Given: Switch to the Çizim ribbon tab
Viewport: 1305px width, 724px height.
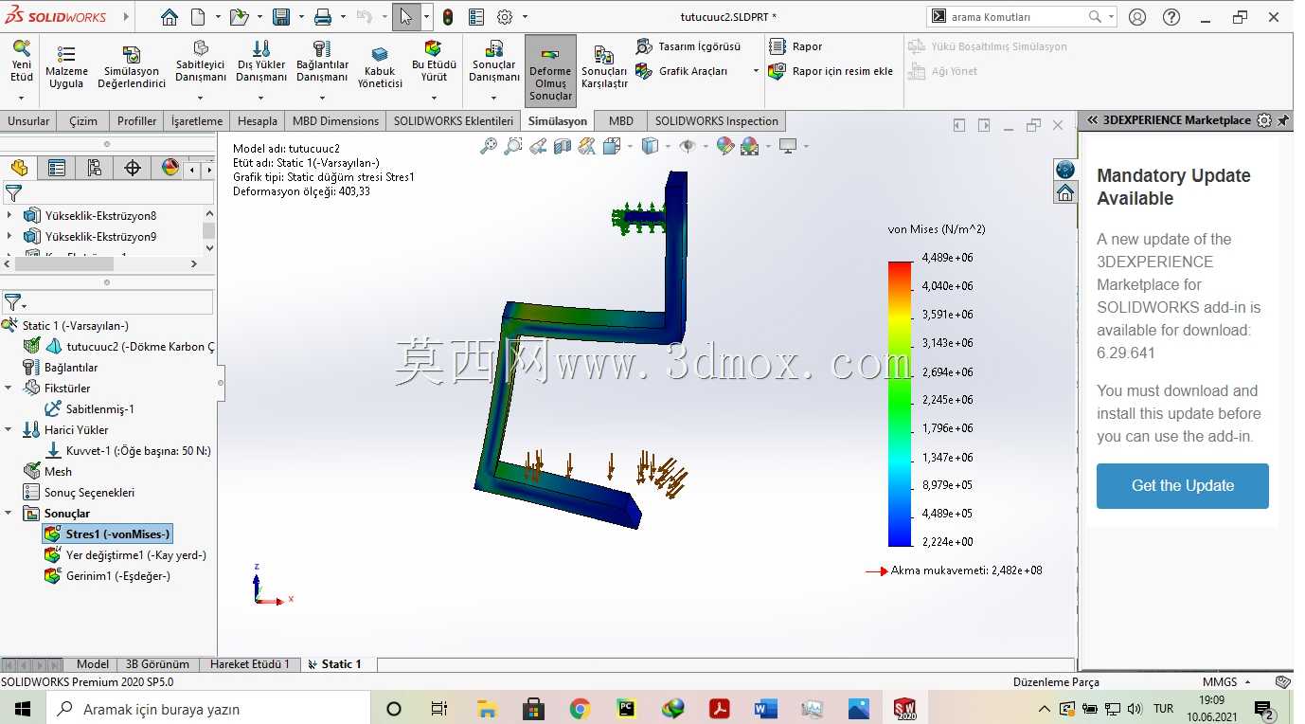Looking at the screenshot, I should pyautogui.click(x=83, y=120).
